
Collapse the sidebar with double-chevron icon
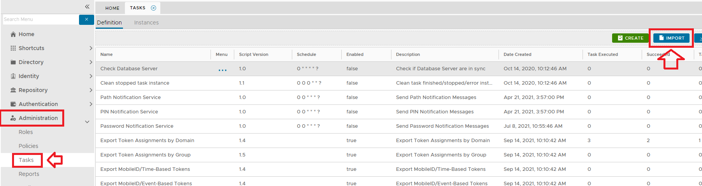point(87,7)
